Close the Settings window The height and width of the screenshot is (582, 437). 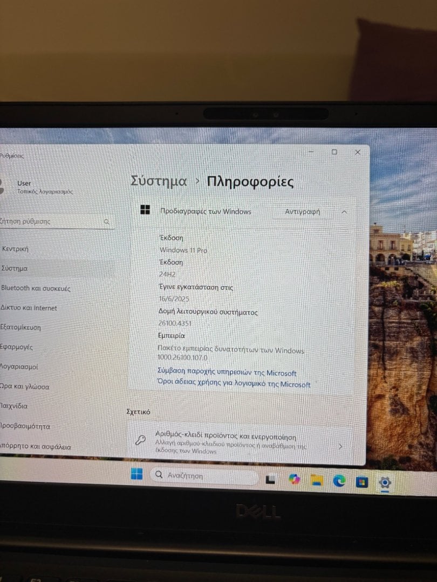coord(358,152)
